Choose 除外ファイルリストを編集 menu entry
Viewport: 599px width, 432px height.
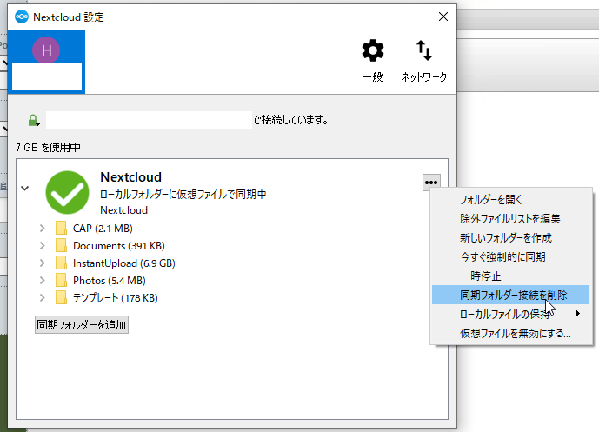coord(510,218)
